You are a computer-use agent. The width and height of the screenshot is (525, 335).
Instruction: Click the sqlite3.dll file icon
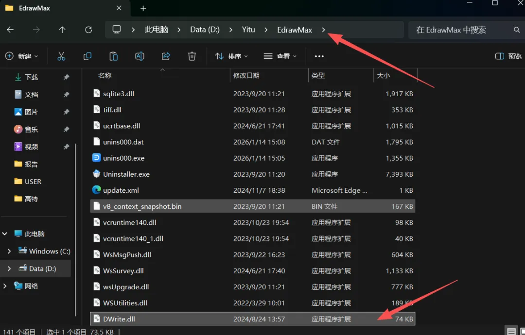click(96, 93)
